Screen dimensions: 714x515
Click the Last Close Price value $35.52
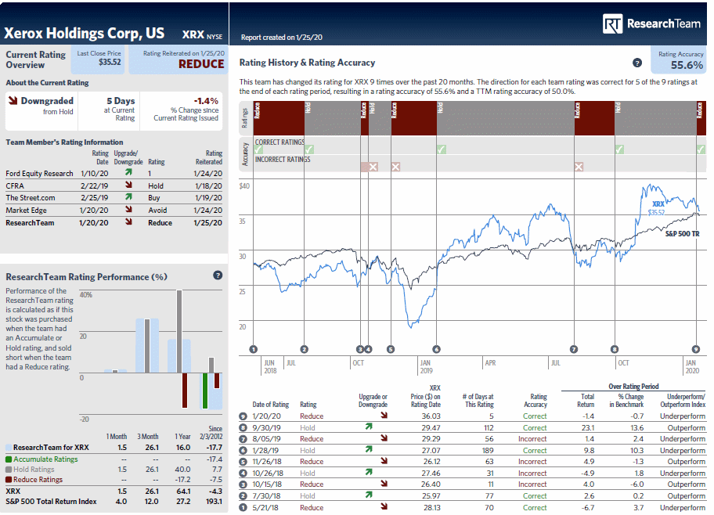point(110,62)
